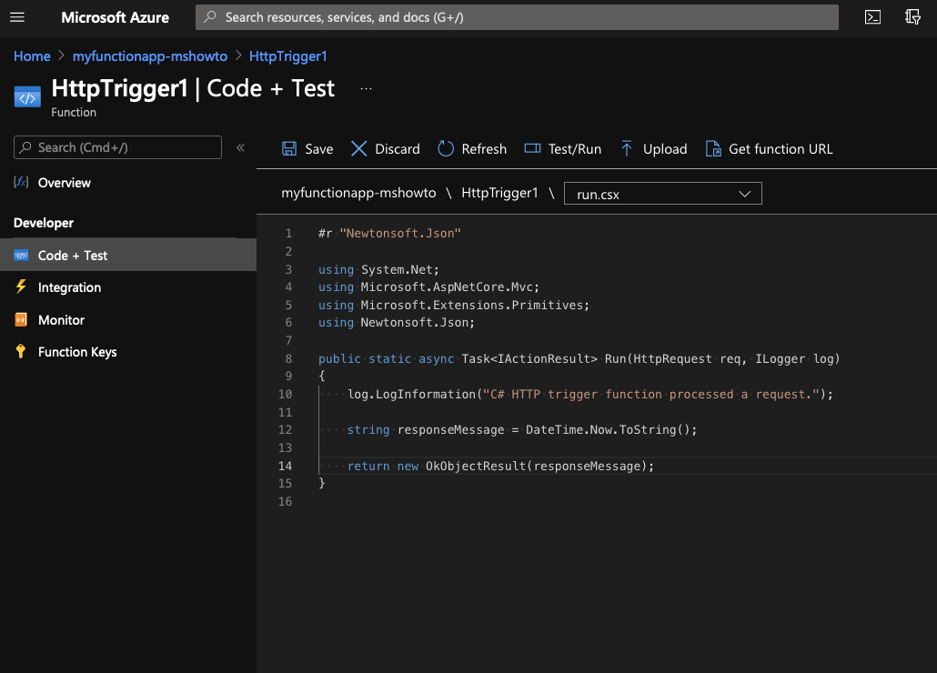The height and width of the screenshot is (673, 937).
Task: Click the #r "Newtonsoft.Json" reference line
Action: pos(389,234)
